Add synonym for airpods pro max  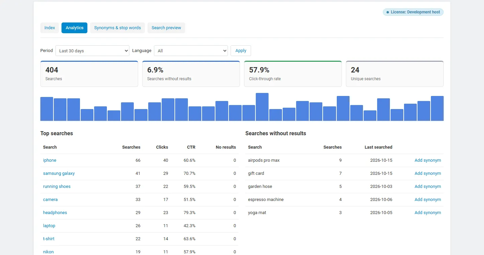pos(428,160)
